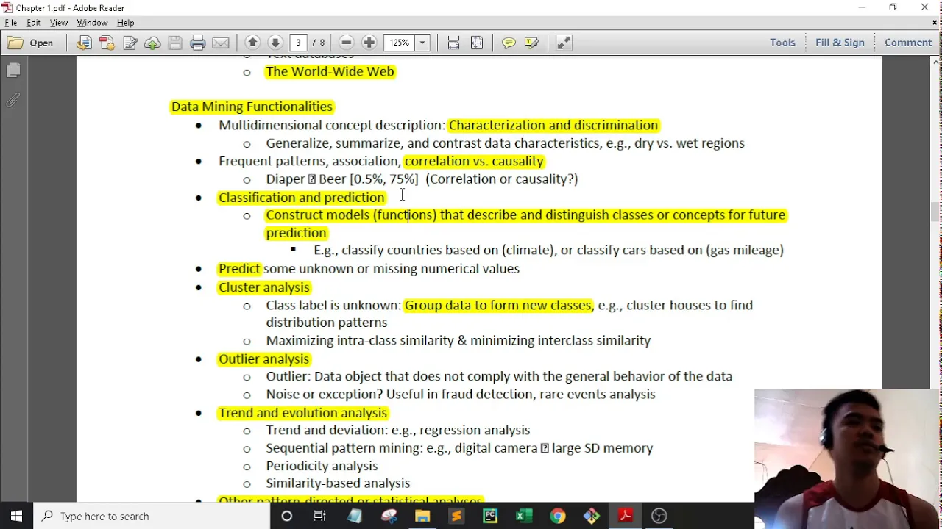The image size is (942, 529).
Task: Open the Tools pane
Action: (x=782, y=43)
